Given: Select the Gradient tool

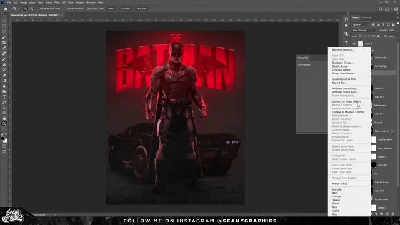Looking at the screenshot, I should 4,81.
